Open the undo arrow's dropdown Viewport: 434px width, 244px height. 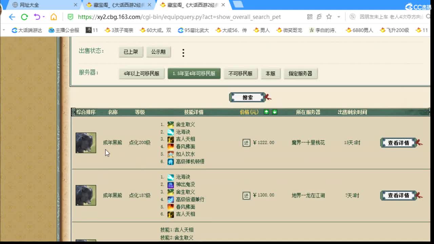[44, 17]
